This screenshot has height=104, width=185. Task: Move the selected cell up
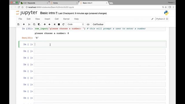coord(45,24)
